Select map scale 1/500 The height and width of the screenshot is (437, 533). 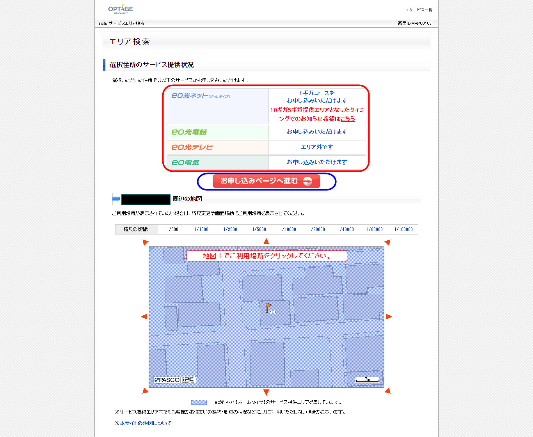[x=172, y=229]
